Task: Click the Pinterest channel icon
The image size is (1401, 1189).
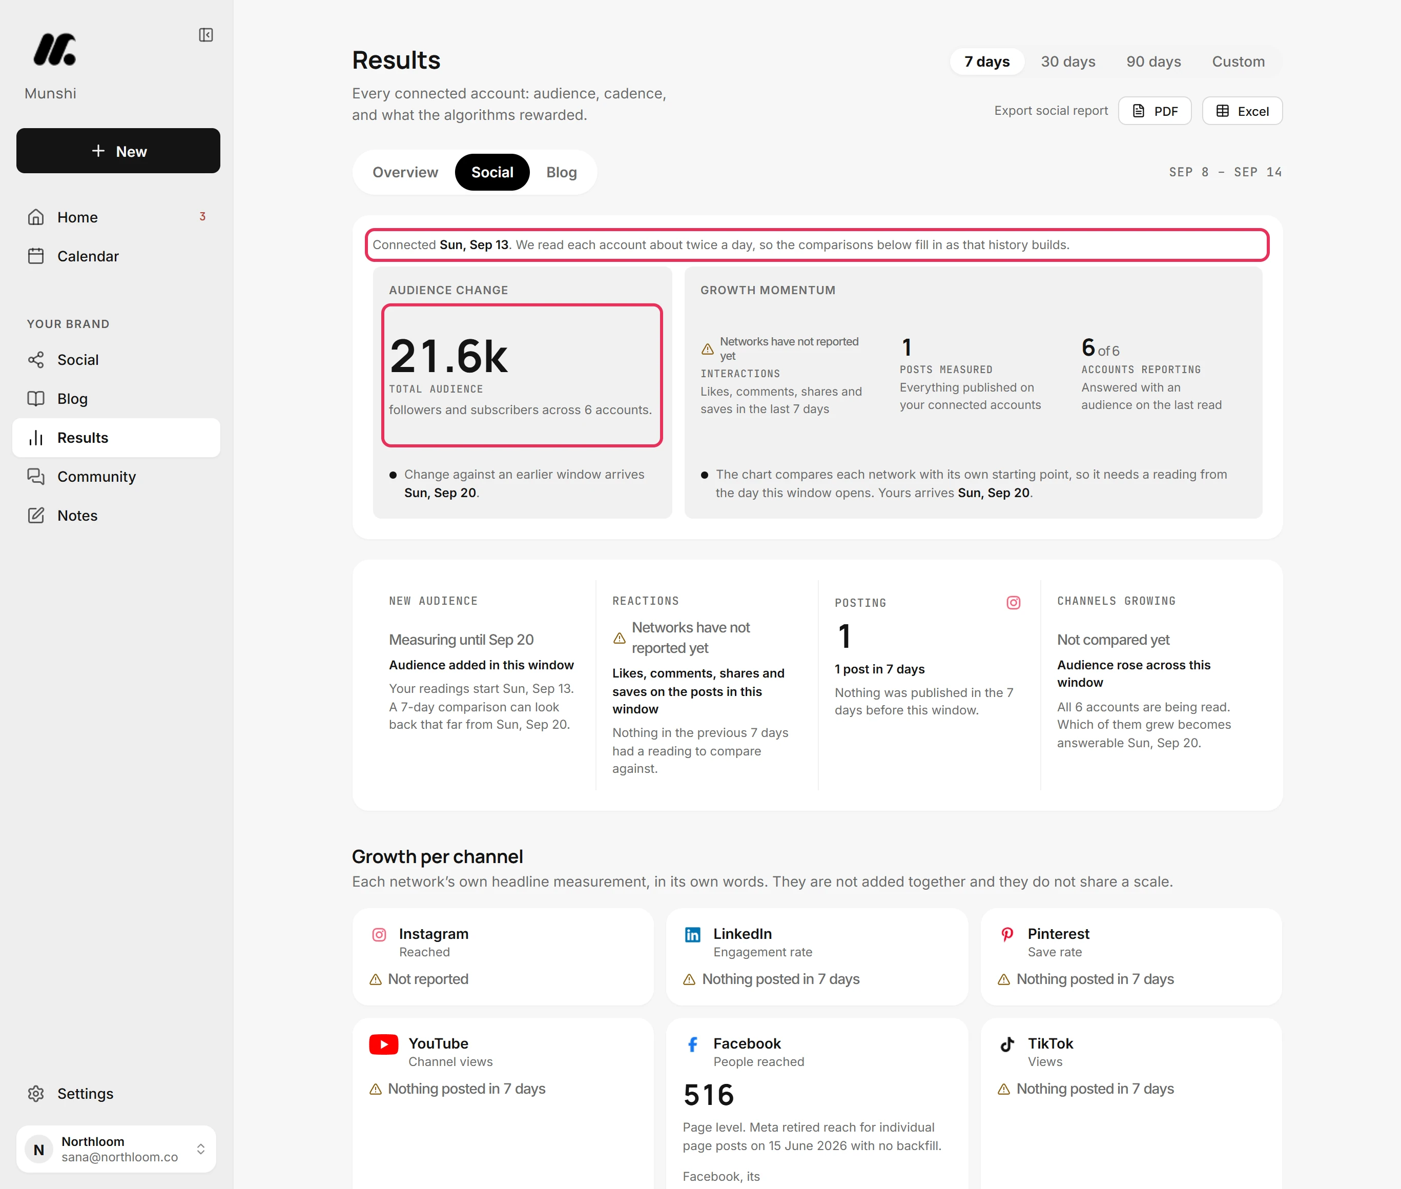Action: pos(1007,934)
